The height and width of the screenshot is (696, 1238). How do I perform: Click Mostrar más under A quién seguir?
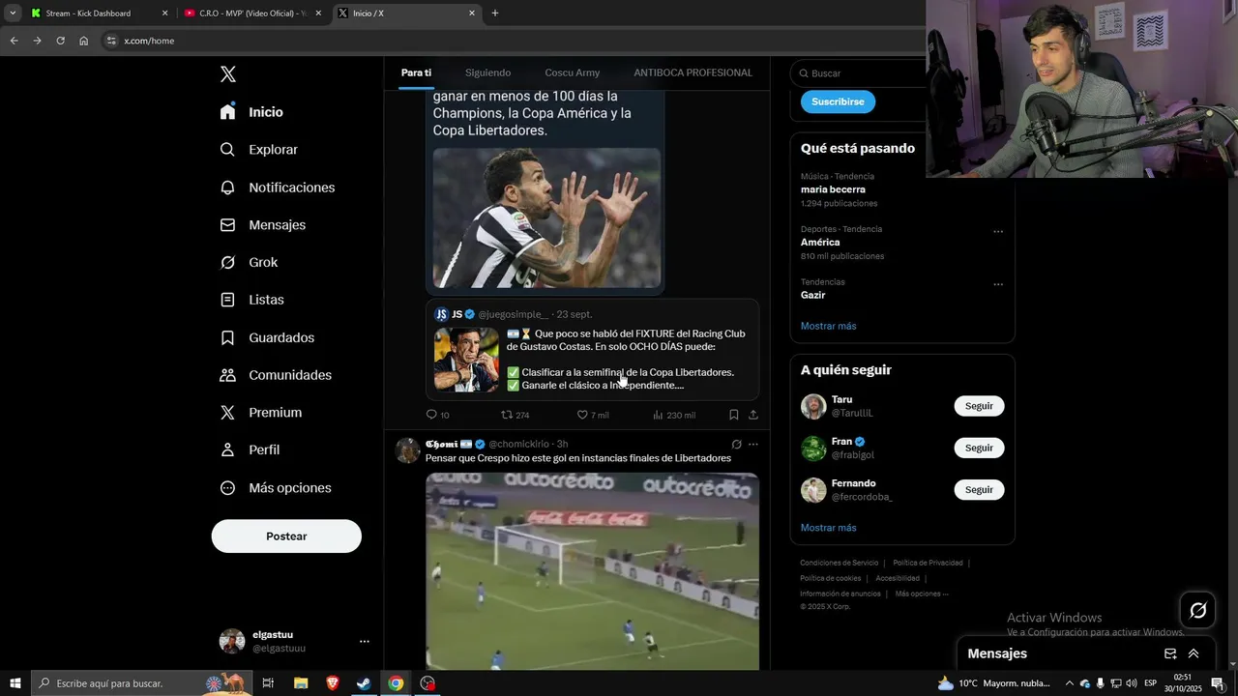click(829, 528)
